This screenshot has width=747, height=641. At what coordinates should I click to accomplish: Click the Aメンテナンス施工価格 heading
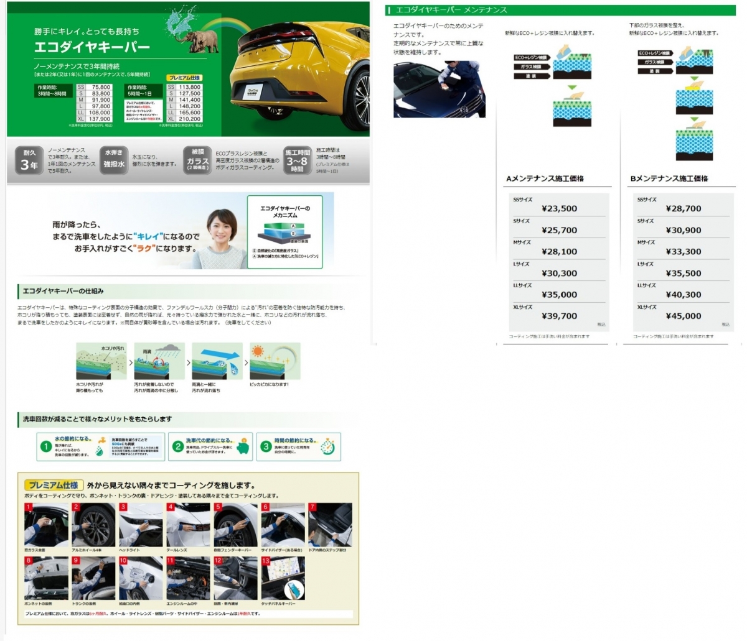(x=545, y=178)
